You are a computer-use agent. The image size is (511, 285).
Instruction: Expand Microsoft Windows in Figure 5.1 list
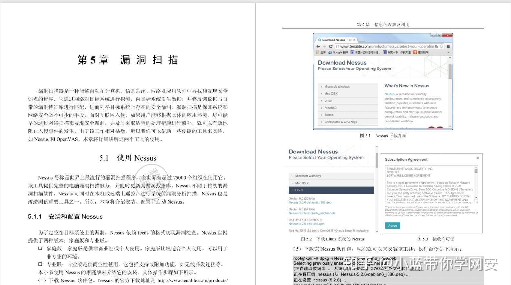tap(348, 87)
